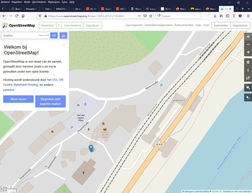Close the active OpenStreetMap tab
252x193 pixels.
(x=230, y=9)
